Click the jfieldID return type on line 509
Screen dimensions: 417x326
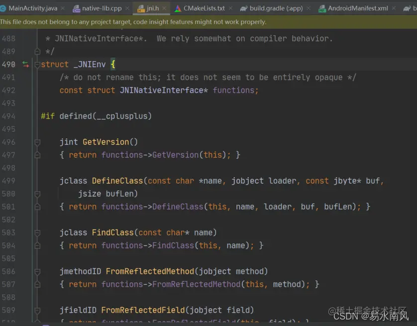(x=78, y=310)
